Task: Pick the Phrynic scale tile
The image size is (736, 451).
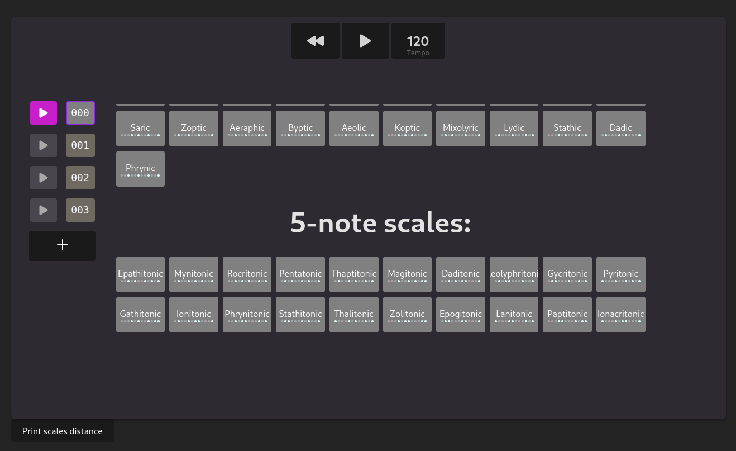Action: 140,169
